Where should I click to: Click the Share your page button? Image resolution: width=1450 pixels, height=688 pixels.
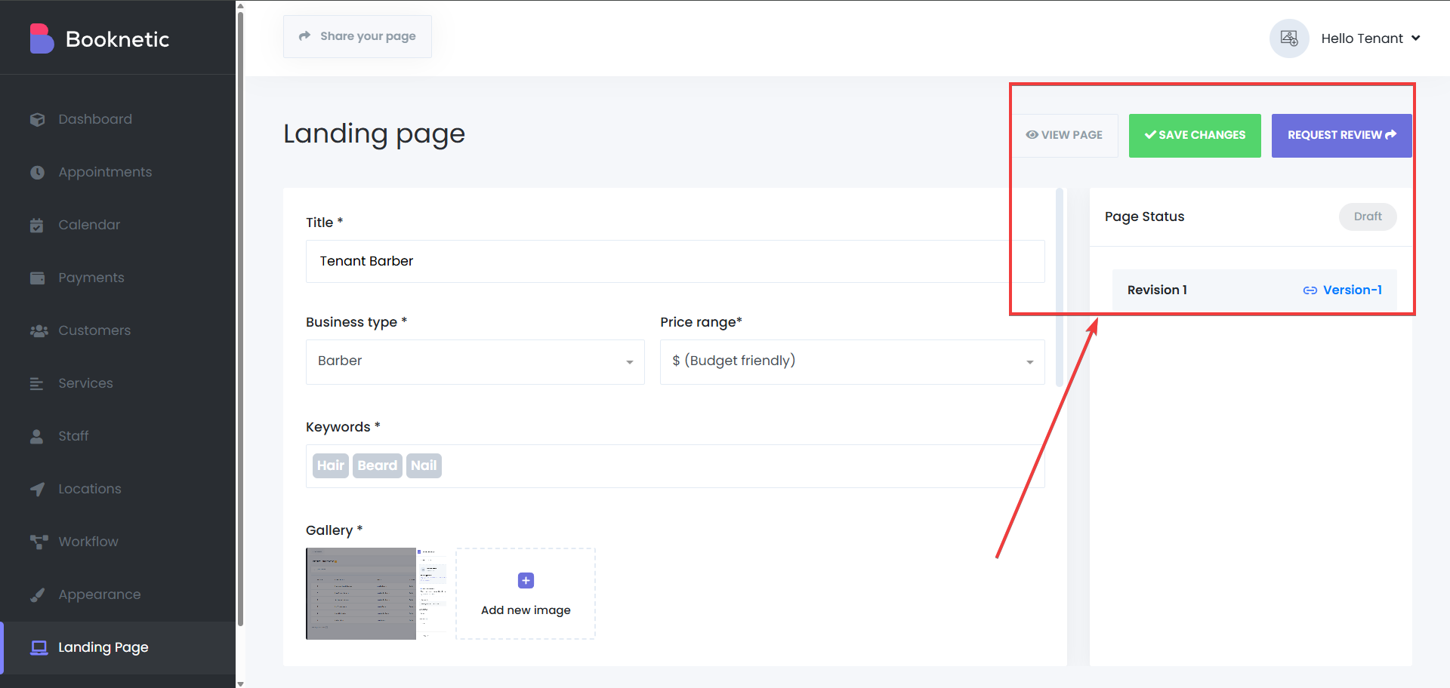point(357,36)
